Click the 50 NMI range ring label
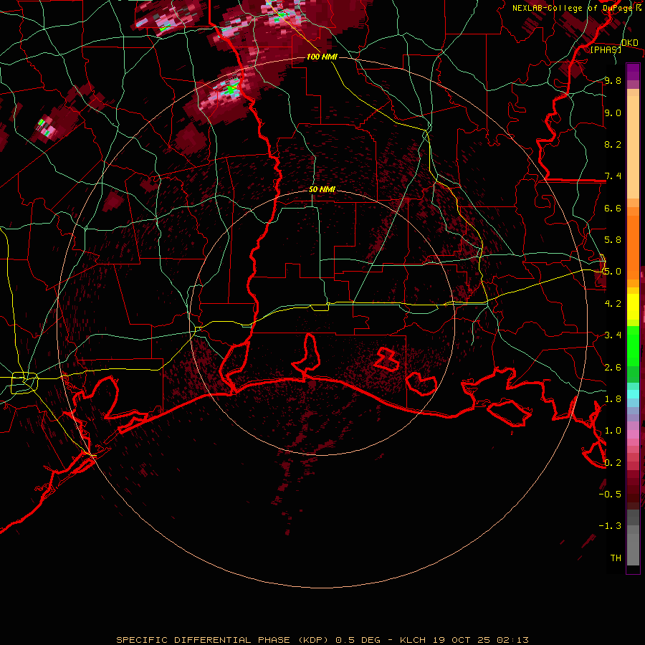 click(322, 189)
